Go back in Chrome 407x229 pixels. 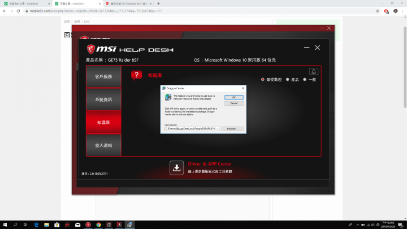pos(5,11)
